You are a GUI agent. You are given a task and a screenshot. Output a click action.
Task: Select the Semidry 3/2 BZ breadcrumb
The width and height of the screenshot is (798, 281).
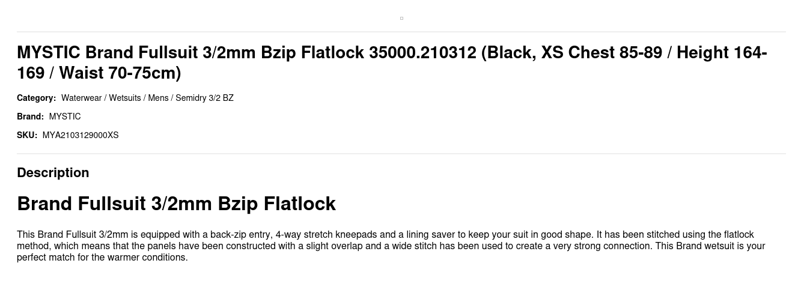204,98
